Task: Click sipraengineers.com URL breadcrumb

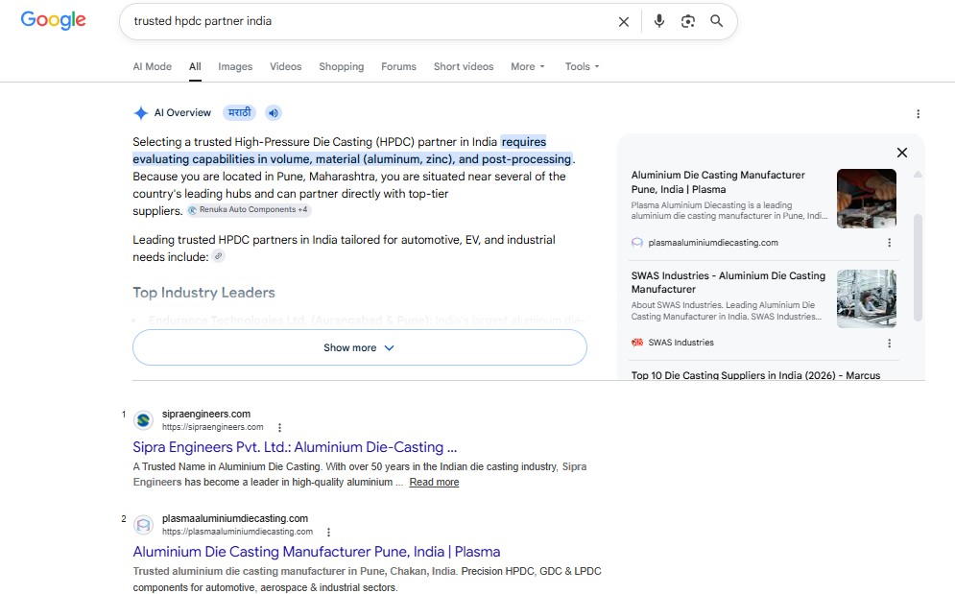Action: click(212, 427)
